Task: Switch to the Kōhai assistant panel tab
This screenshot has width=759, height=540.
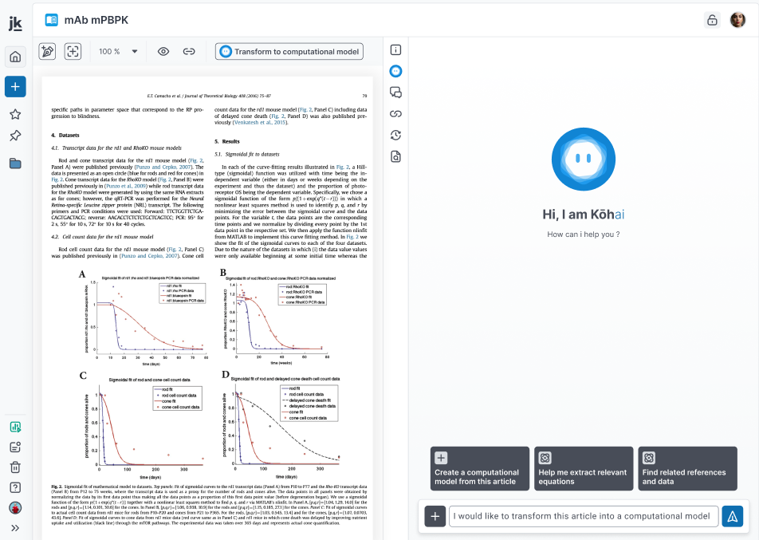Action: (x=395, y=71)
